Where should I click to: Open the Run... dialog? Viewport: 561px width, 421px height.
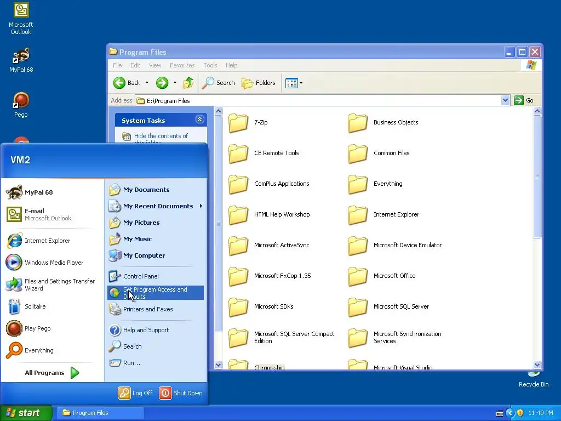156,363
